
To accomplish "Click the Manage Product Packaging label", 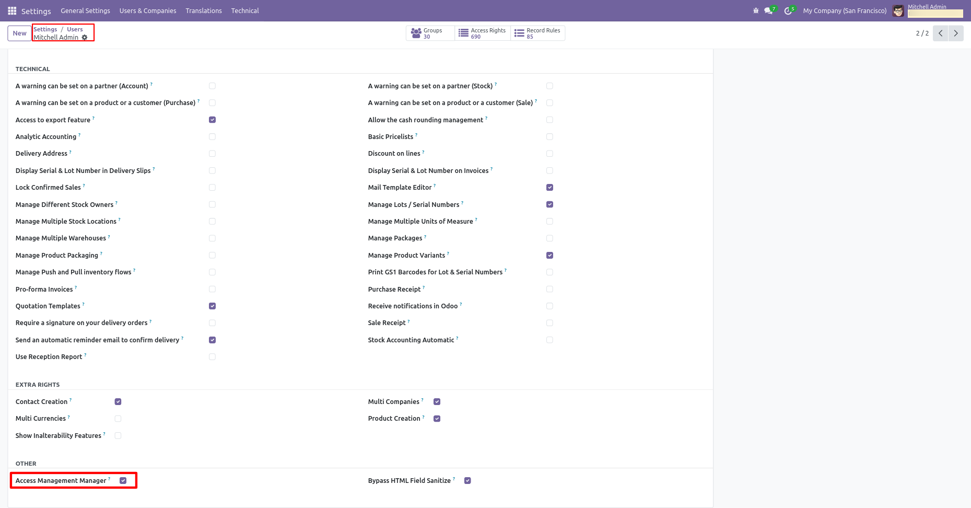I will [x=57, y=256].
